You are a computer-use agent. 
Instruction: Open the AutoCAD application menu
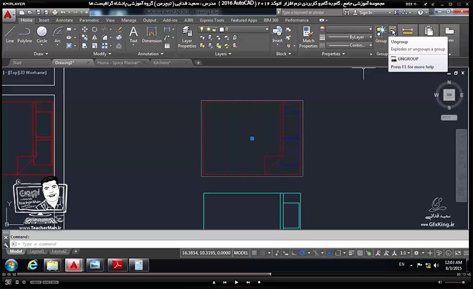point(8,15)
